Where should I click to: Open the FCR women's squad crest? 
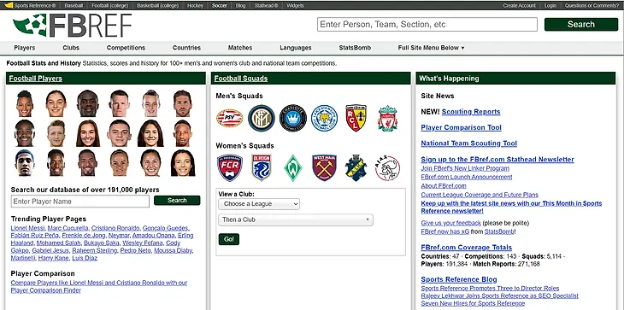(230, 167)
